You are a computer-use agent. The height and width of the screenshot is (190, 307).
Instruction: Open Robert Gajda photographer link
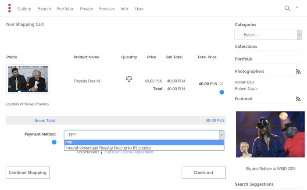point(246,89)
